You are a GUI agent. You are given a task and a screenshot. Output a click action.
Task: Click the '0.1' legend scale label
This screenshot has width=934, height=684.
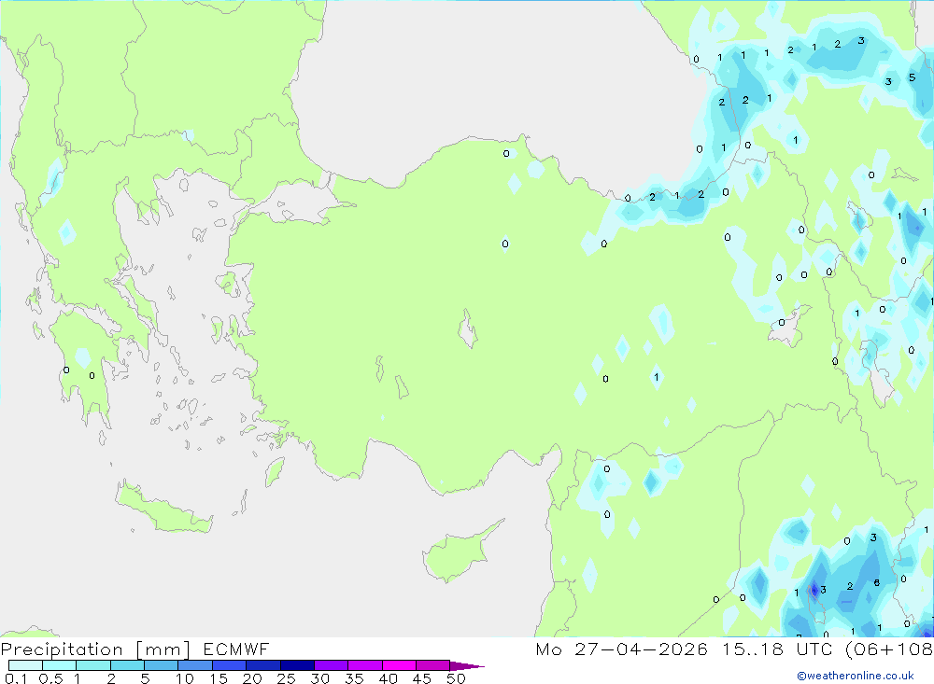pyautogui.click(x=16, y=678)
